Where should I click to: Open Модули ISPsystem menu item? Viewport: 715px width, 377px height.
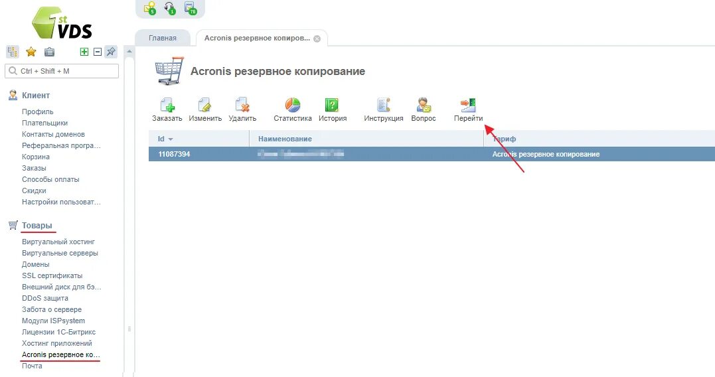[x=53, y=321]
